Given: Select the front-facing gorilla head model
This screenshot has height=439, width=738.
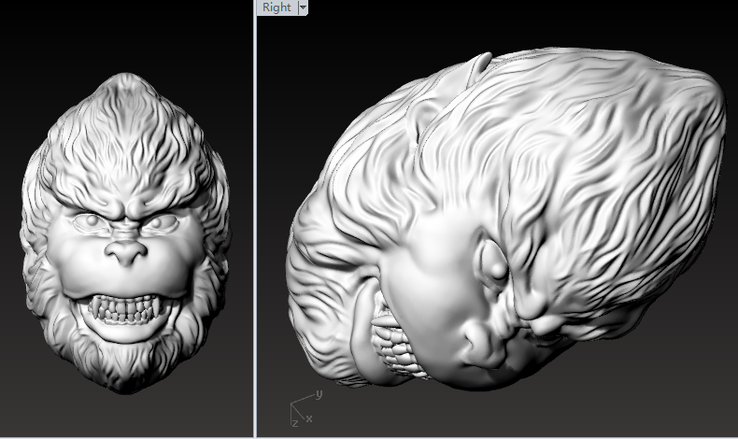Looking at the screenshot, I should point(125,233).
